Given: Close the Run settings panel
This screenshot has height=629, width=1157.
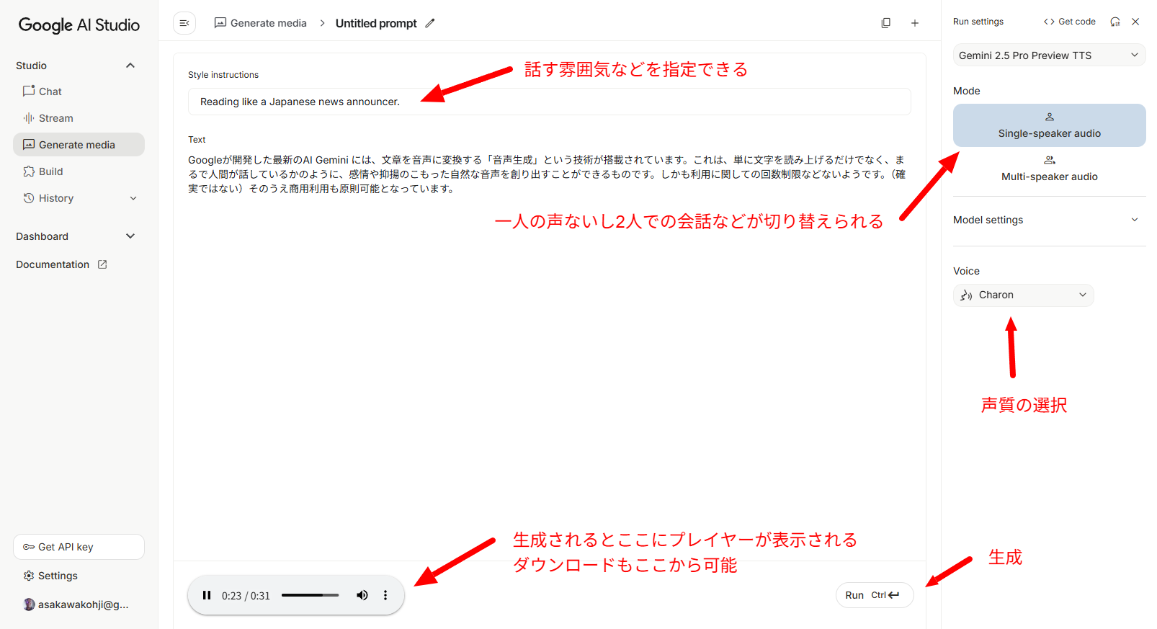Looking at the screenshot, I should click(1135, 22).
